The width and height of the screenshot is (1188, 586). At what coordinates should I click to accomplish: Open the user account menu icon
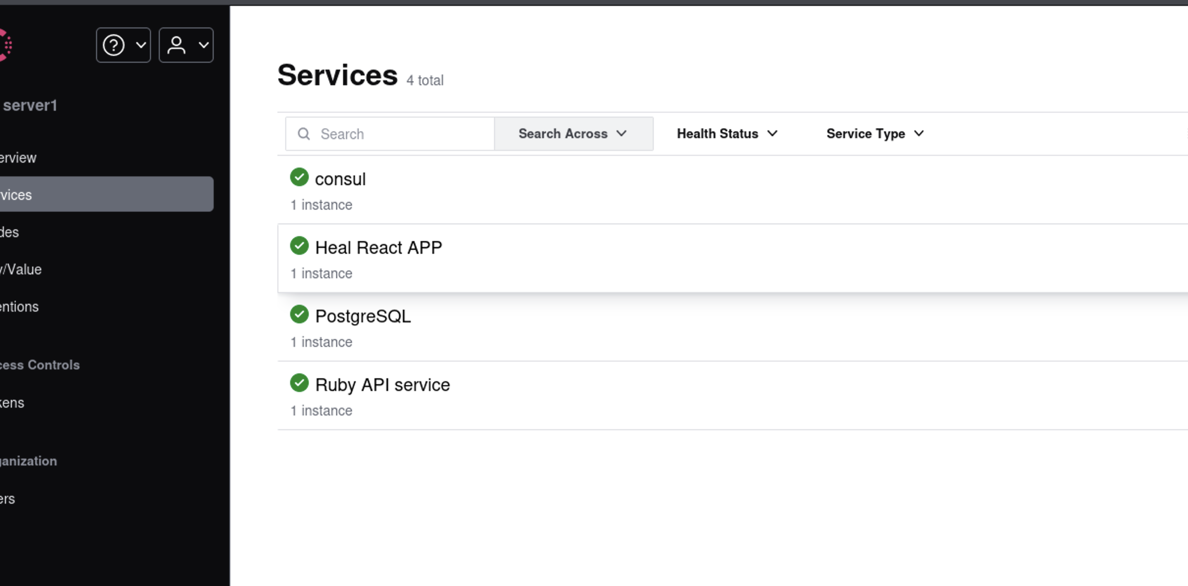pos(186,45)
